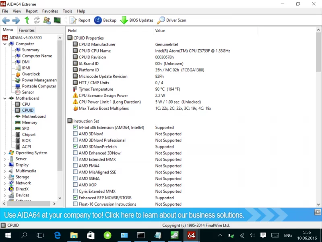The height and width of the screenshot is (242, 322).
Task: Select Summary in the Computer tree
Action: 31,50
